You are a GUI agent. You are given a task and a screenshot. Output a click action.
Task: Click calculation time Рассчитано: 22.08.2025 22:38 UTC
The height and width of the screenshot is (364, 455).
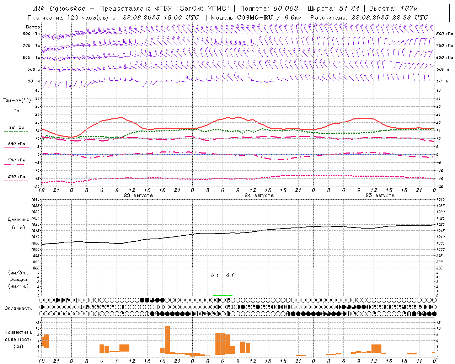click(369, 17)
